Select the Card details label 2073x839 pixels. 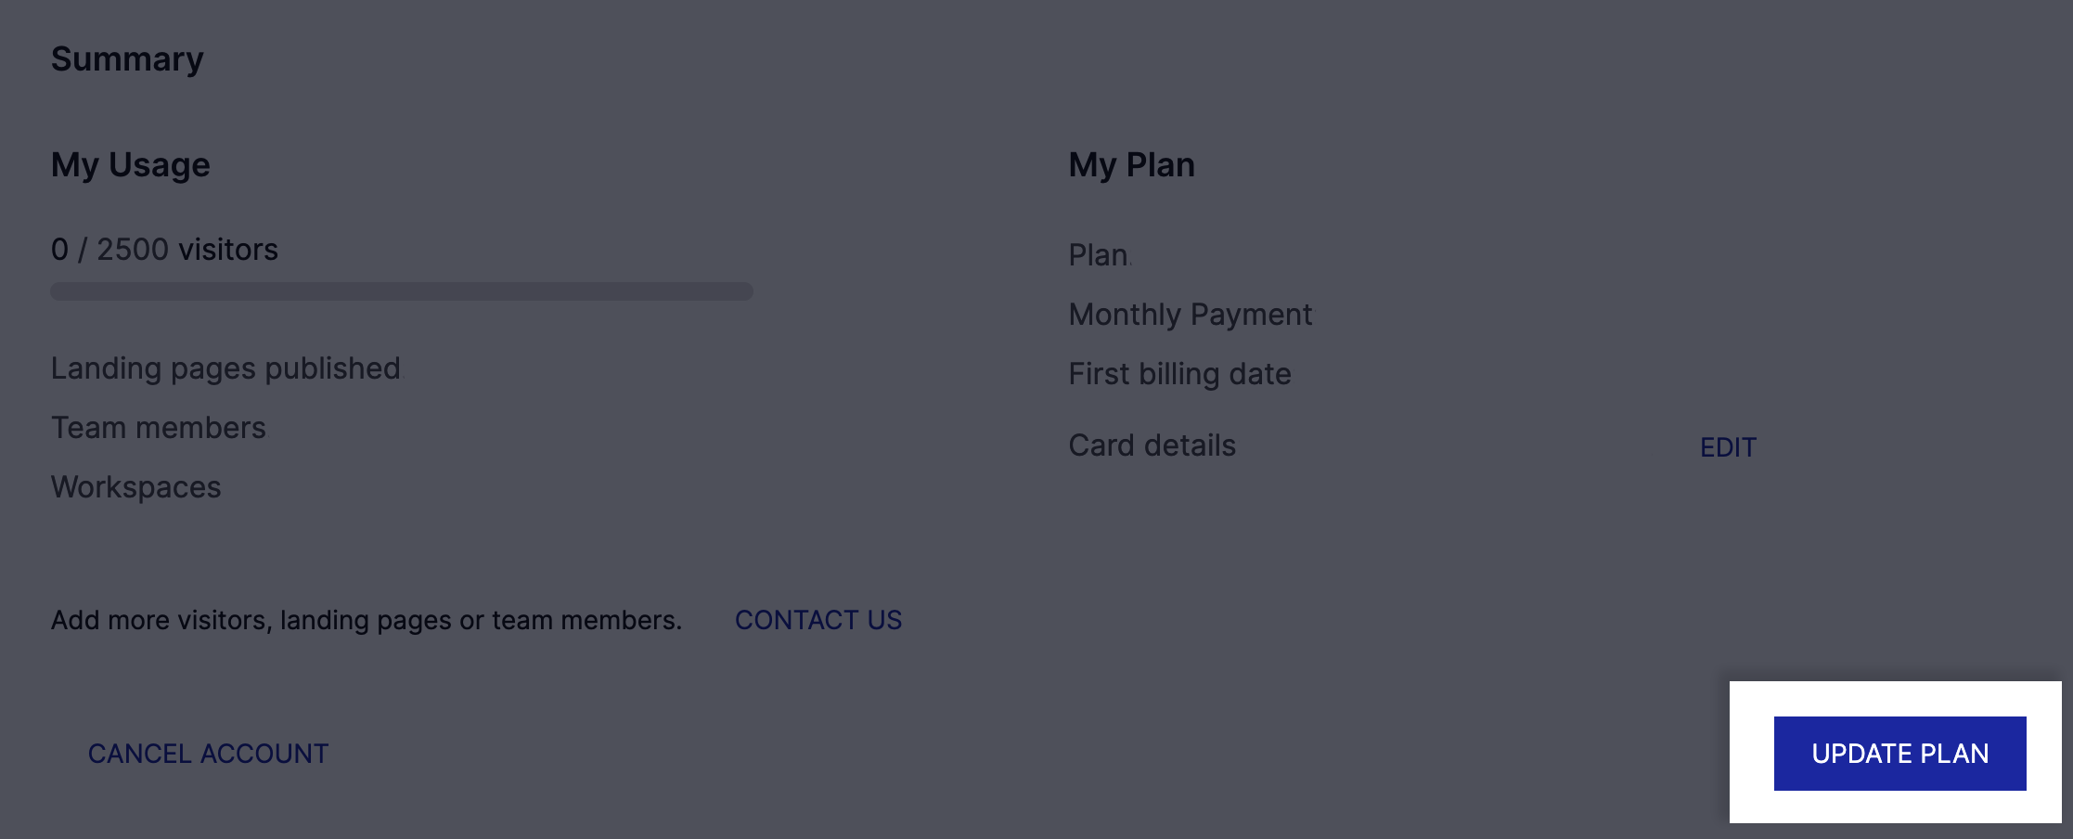coord(1152,445)
